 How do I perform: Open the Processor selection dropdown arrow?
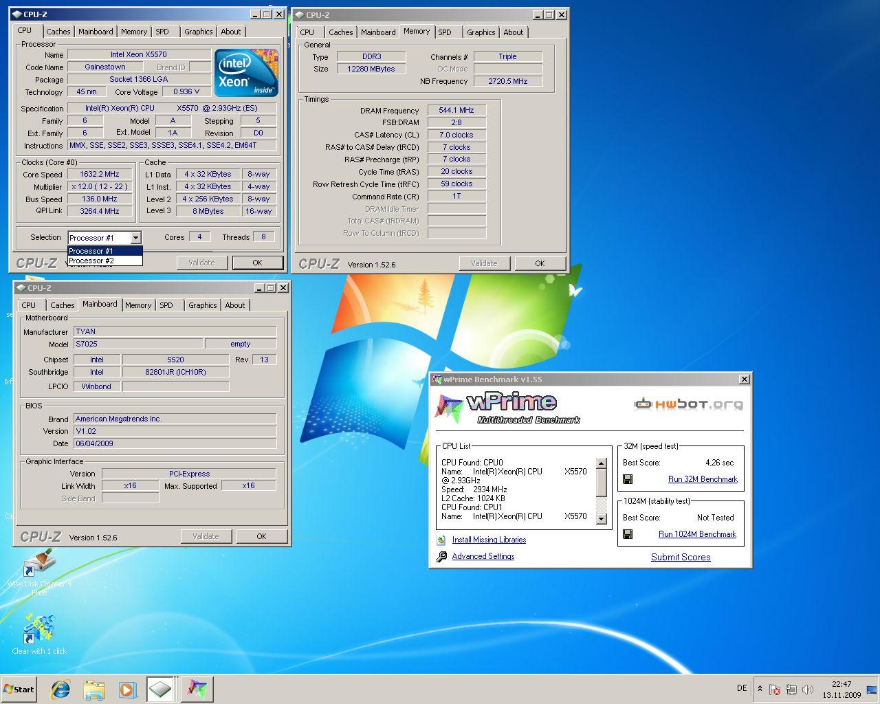(135, 238)
